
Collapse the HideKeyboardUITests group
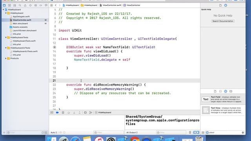coord(6,48)
